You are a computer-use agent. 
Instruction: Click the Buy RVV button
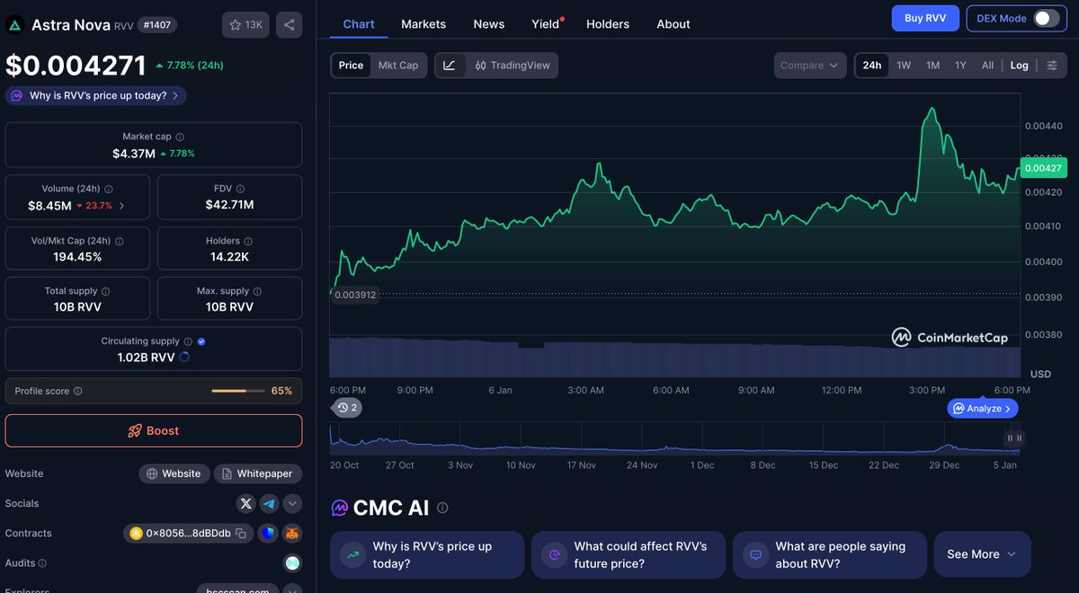point(925,18)
